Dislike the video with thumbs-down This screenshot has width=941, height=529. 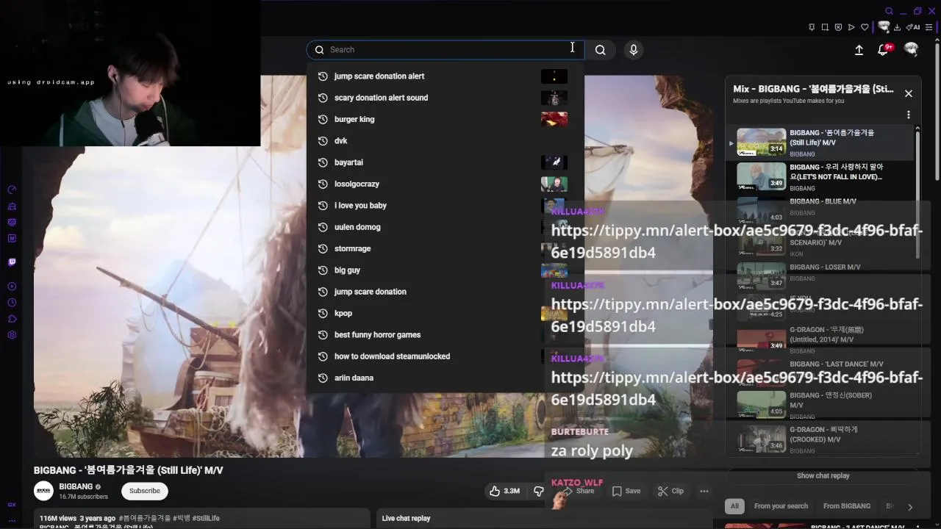tap(538, 491)
